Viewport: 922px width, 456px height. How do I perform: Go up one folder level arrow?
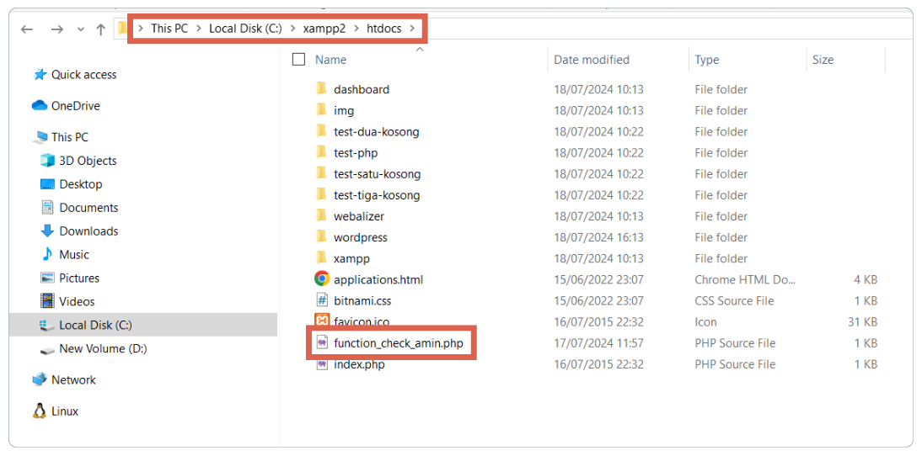coord(100,29)
